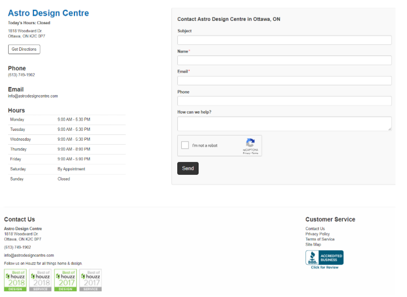Open reCAPTCHA Privacy link
The height and width of the screenshot is (297, 407).
pyautogui.click(x=247, y=153)
